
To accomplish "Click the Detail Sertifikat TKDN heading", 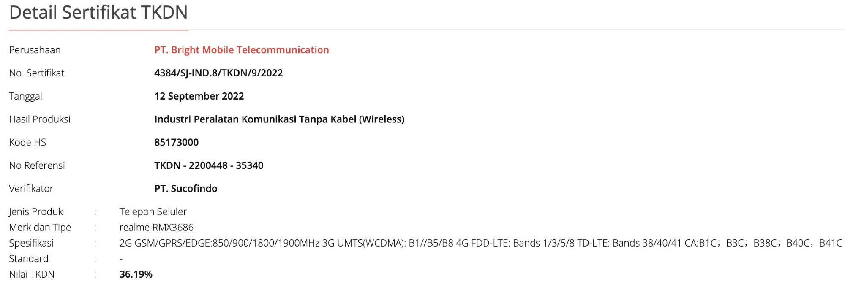I will coord(98,13).
